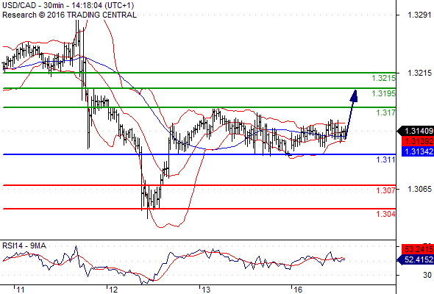Image resolution: width=434 pixels, height=294 pixels.
Task: Click the Research © 2016 TRADING CENTRAL credit
Action: tap(69, 15)
